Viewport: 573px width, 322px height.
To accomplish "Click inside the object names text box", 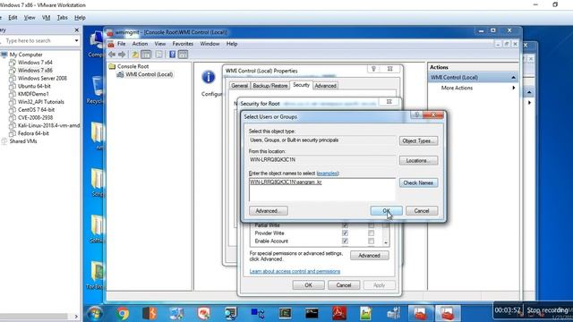I will click(x=322, y=190).
